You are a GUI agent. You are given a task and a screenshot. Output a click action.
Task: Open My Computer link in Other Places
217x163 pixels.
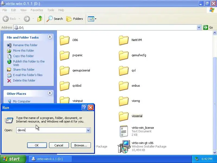pyautogui.click(x=22, y=101)
